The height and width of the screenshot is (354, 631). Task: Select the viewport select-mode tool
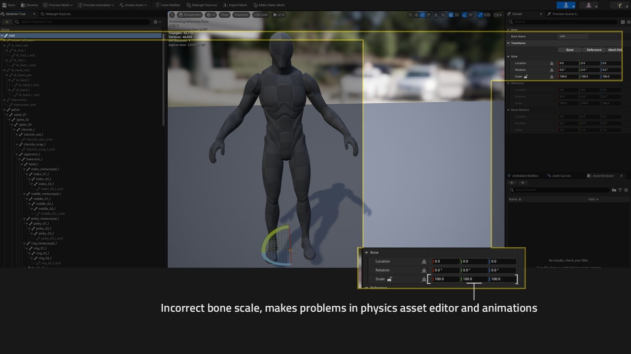[410, 15]
